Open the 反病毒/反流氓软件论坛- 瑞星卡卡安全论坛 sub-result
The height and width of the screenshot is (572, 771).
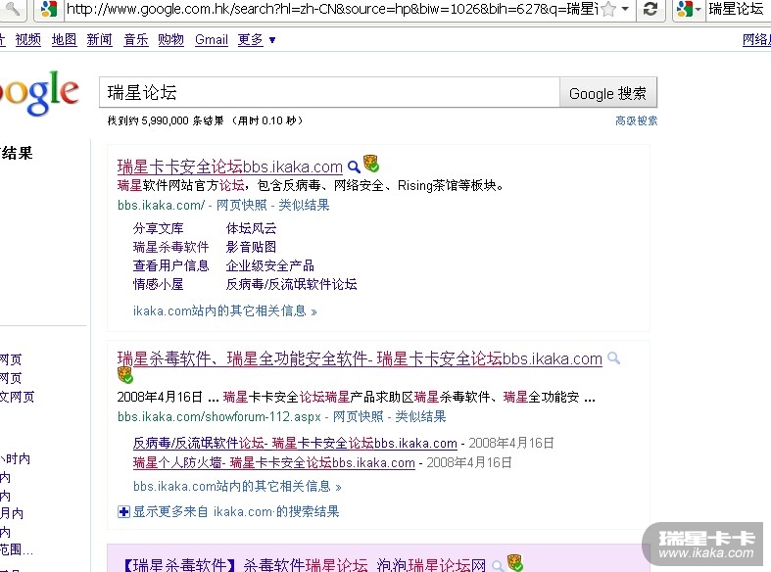(295, 444)
